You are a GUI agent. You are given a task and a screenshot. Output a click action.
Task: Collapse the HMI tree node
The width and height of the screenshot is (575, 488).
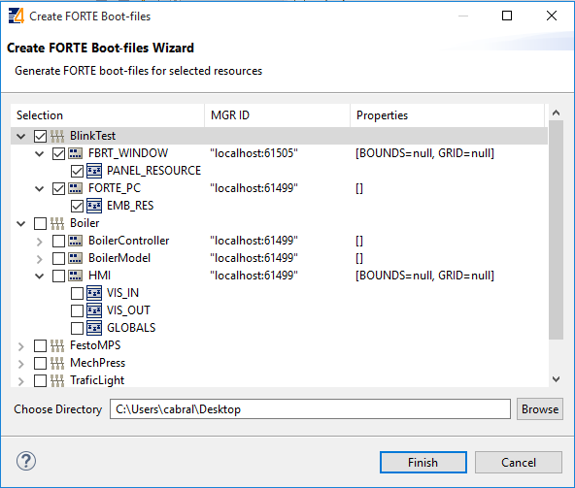(39, 277)
